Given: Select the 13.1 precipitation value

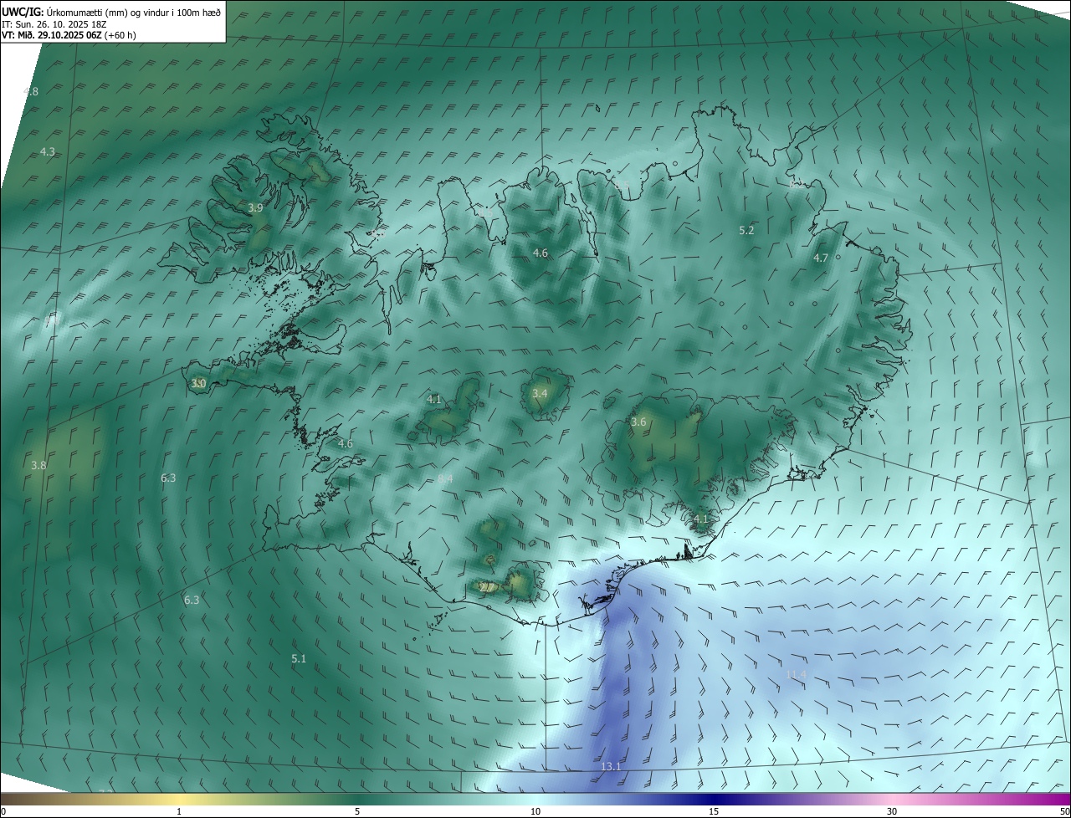Looking at the screenshot, I should pyautogui.click(x=612, y=767).
